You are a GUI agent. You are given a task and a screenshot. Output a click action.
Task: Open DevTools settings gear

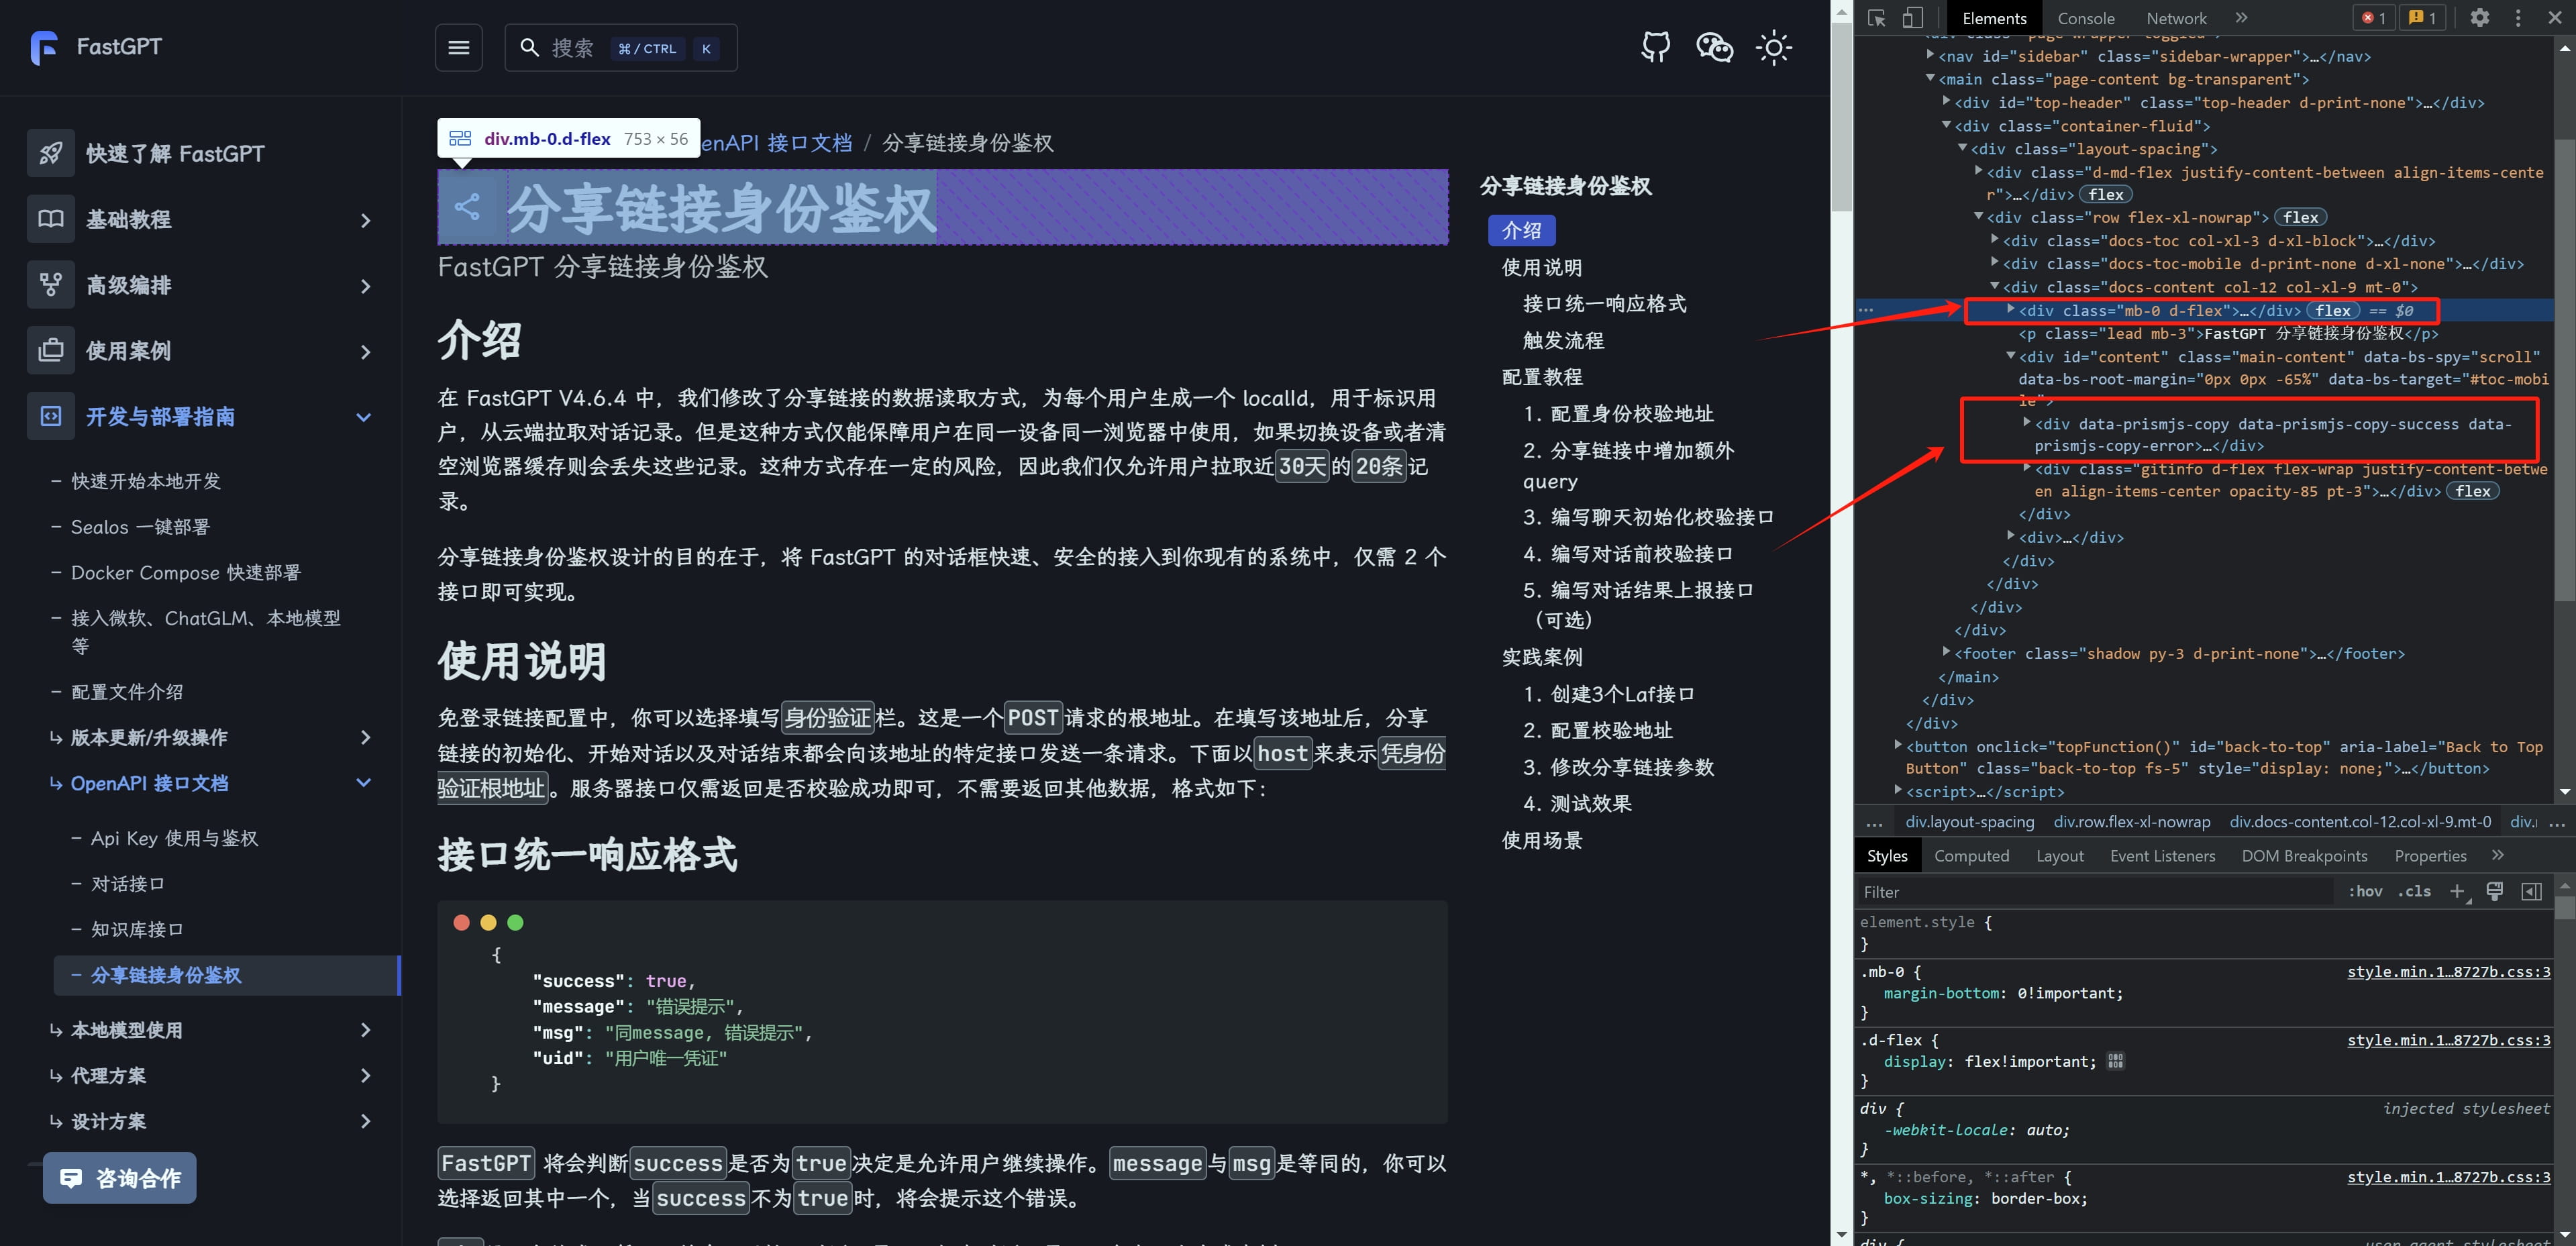[2480, 18]
